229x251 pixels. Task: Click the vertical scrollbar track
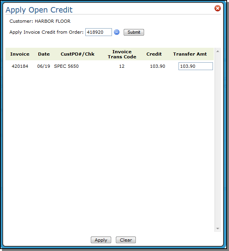[218, 140]
